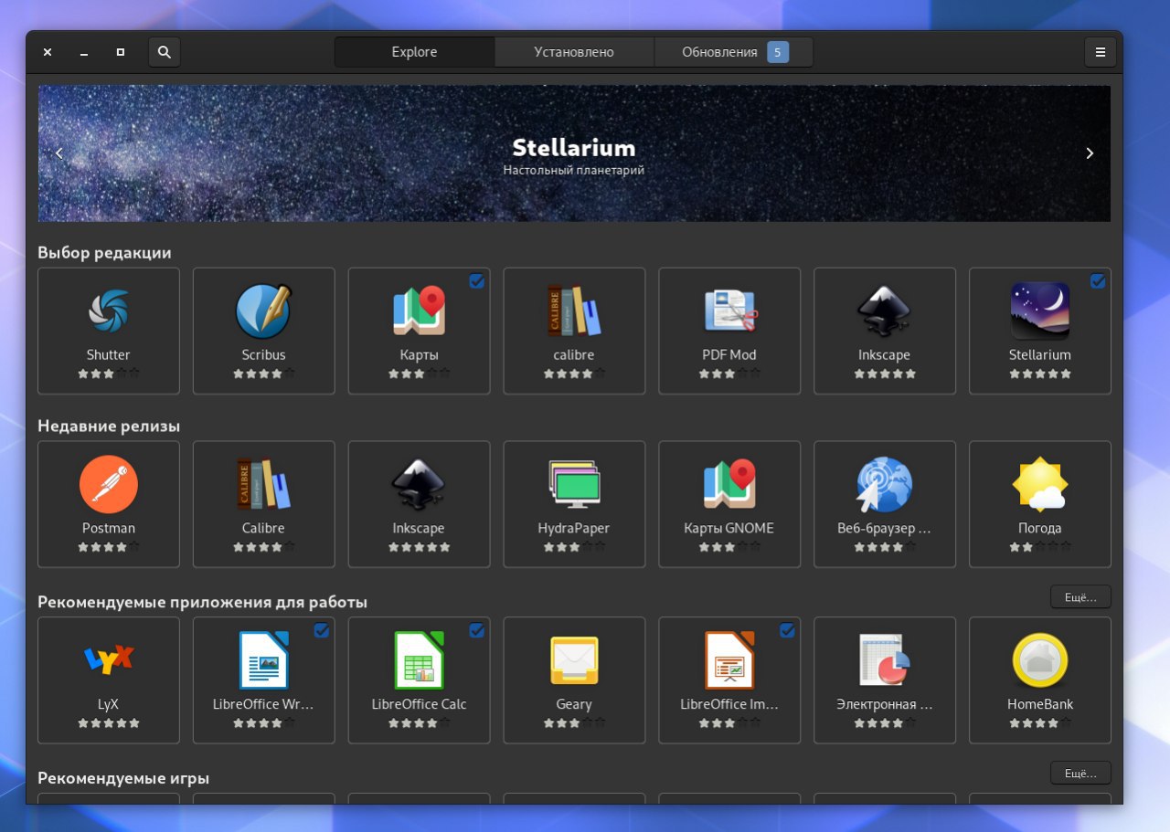
Task: Click the Рекомендуемые игры heading
Action: pyautogui.click(x=123, y=778)
